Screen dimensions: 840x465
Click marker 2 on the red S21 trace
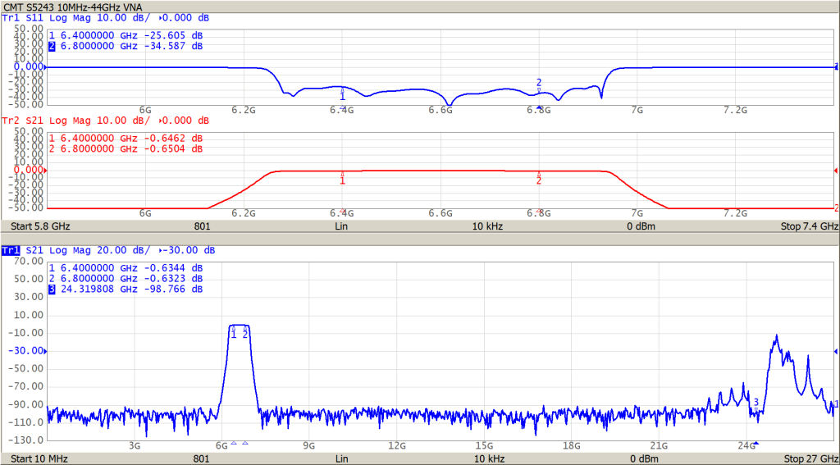pos(539,180)
